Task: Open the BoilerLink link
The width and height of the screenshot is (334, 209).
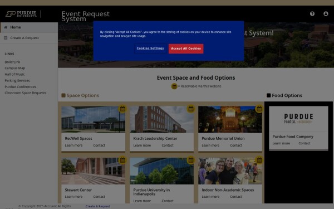Action: [x=12, y=62]
